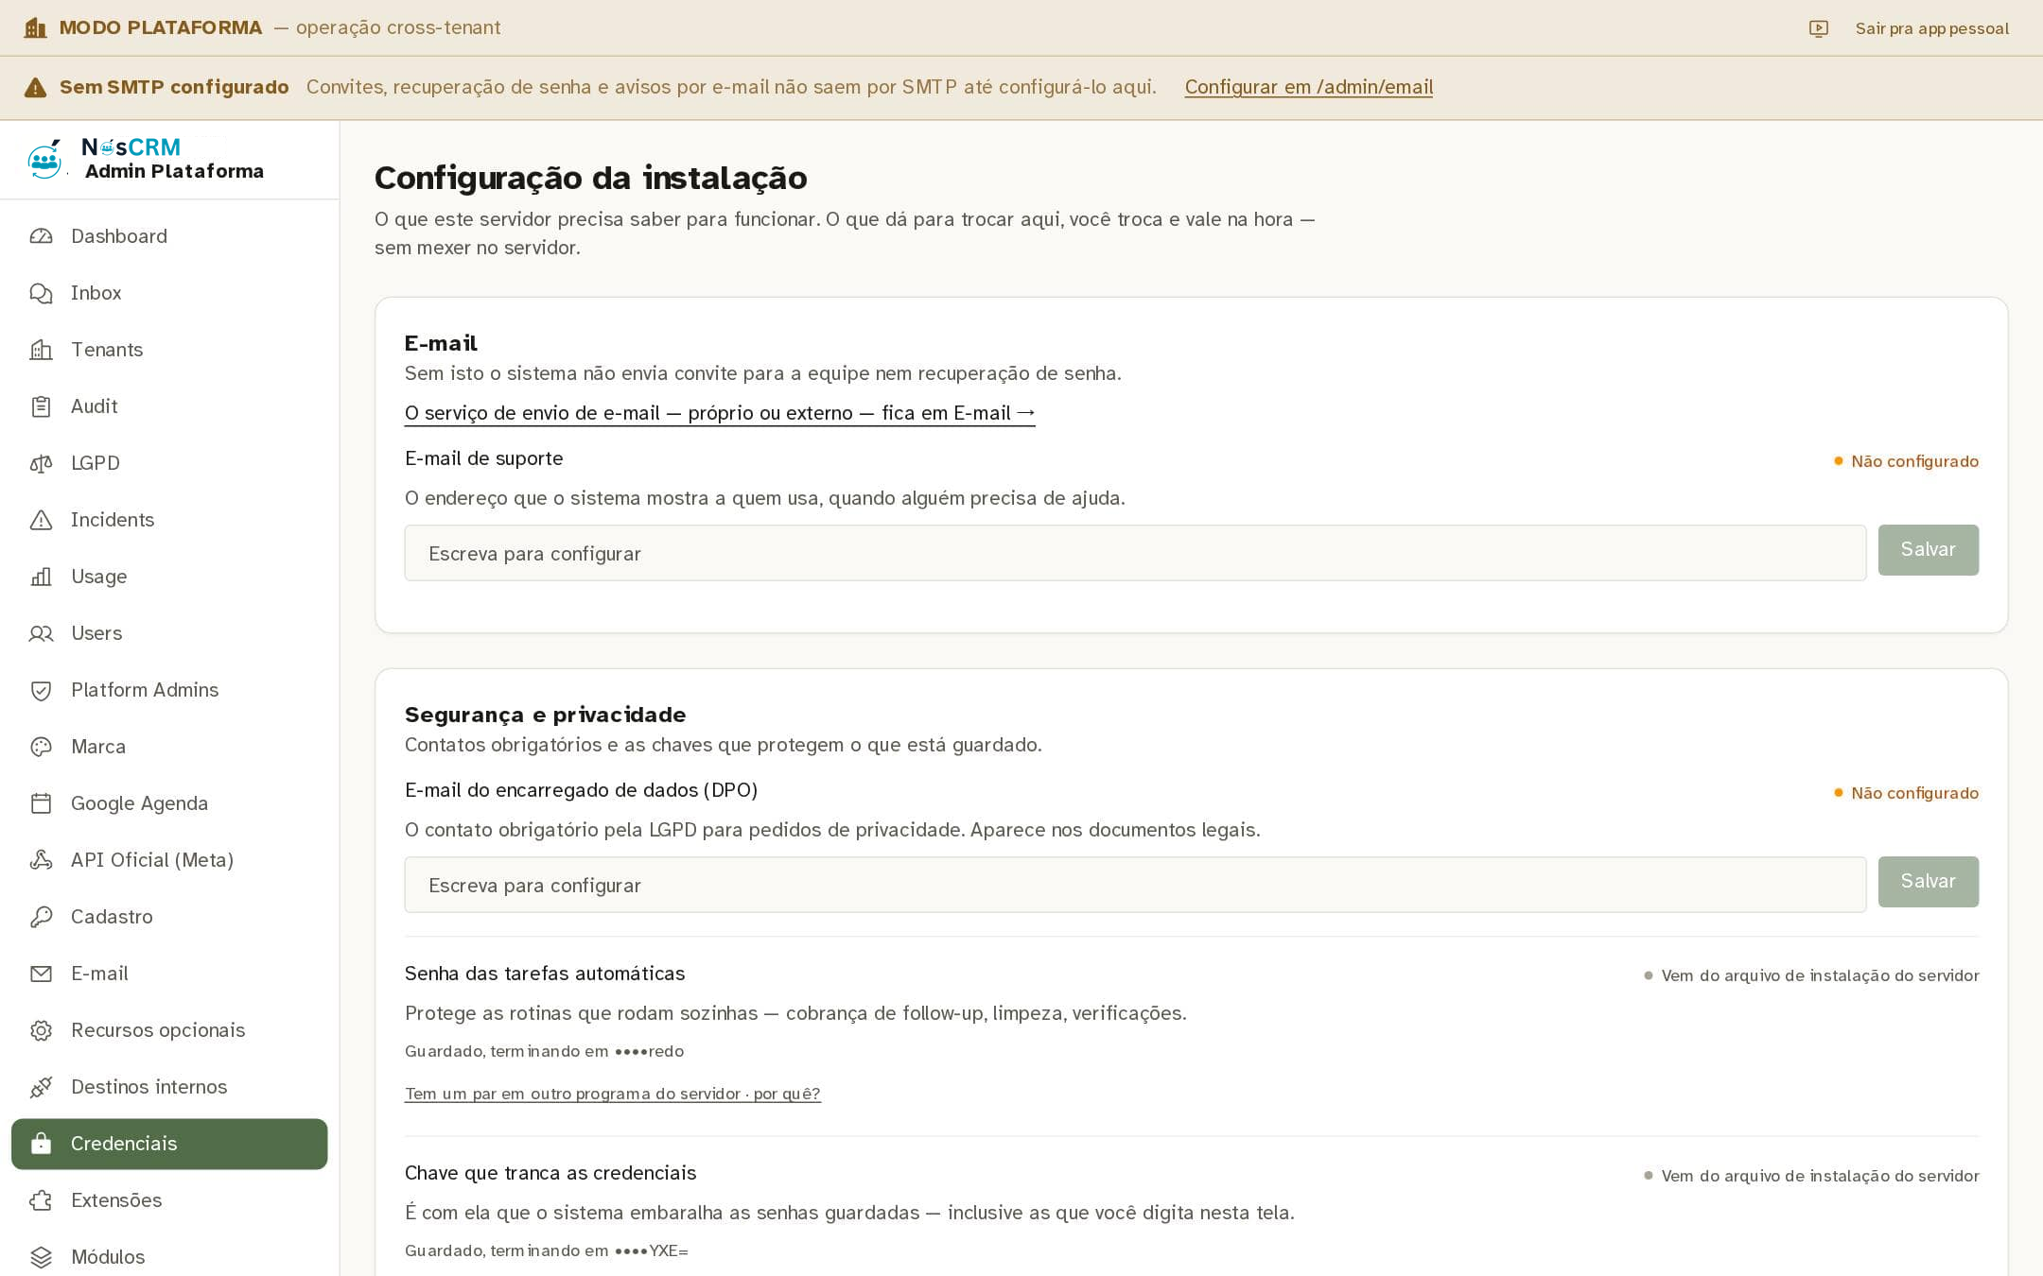Click the 'Sem SMTP configurado' warning text
The image size is (2043, 1276).
[174, 87]
